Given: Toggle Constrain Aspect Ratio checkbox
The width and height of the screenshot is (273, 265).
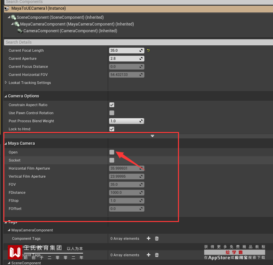Looking at the screenshot, I should [112, 105].
